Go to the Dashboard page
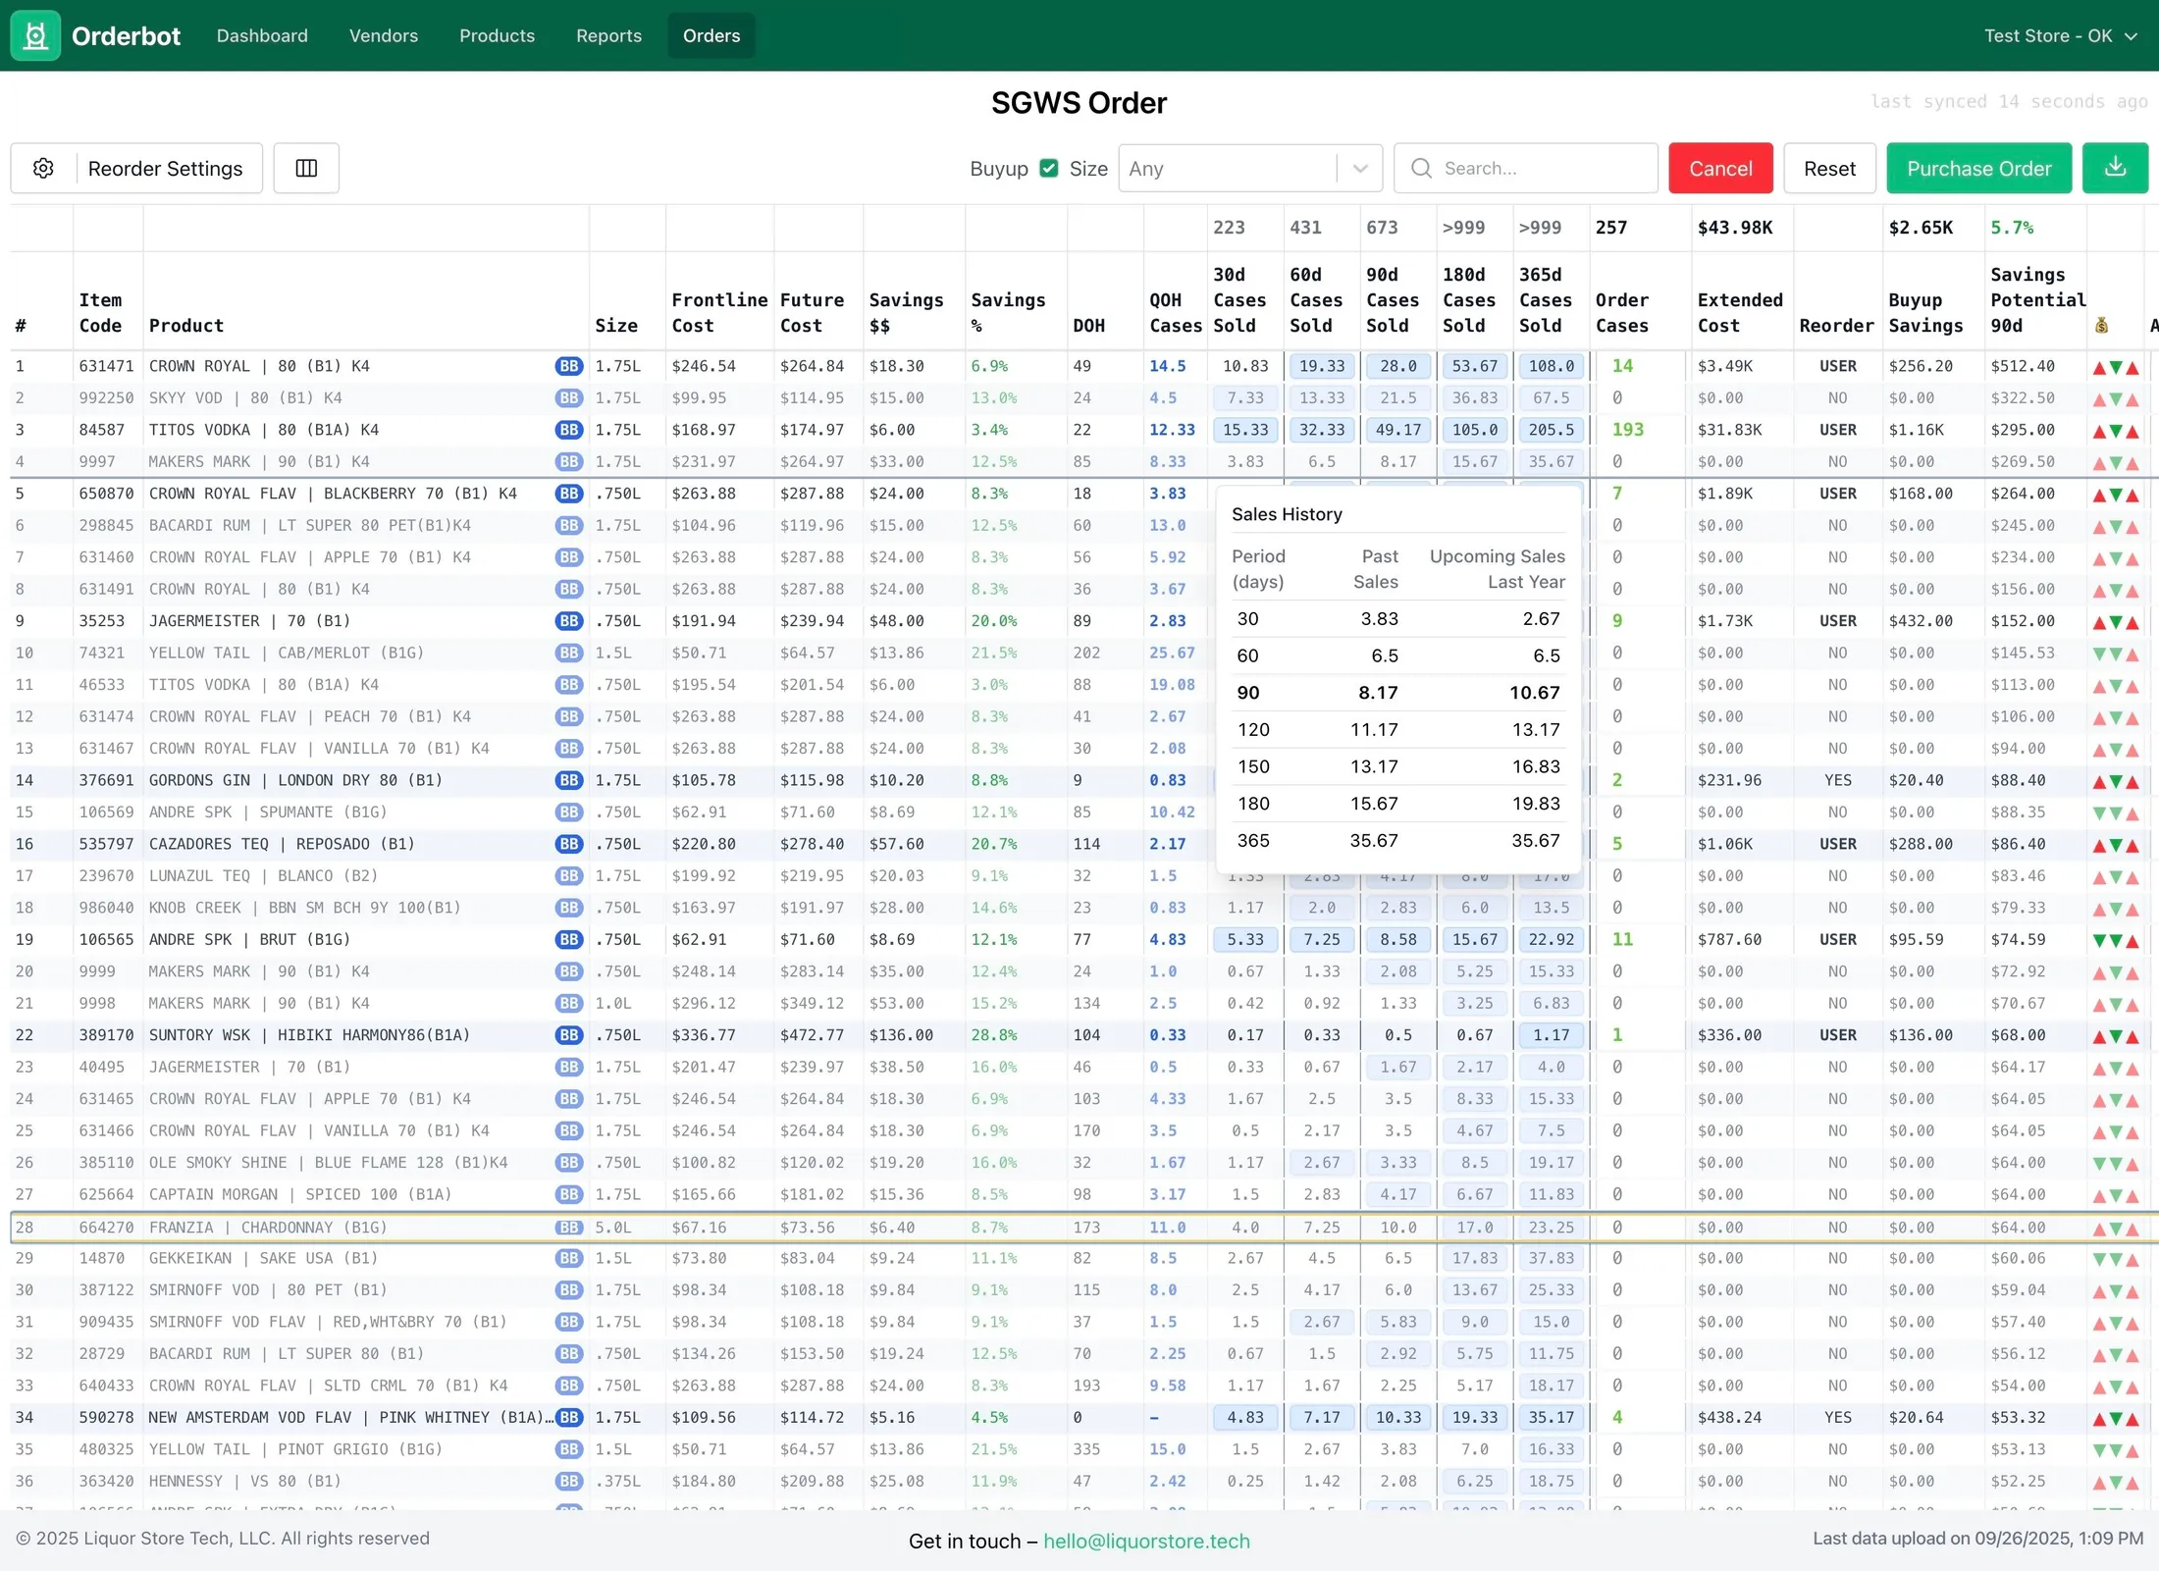The image size is (2159, 1571). pyautogui.click(x=262, y=35)
